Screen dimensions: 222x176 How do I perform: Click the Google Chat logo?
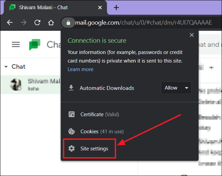(35, 44)
